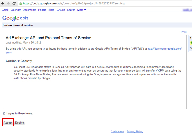Image resolution: width=192 pixels, height=136 pixels.
Task: Click the Accept button
Action: click(8, 123)
